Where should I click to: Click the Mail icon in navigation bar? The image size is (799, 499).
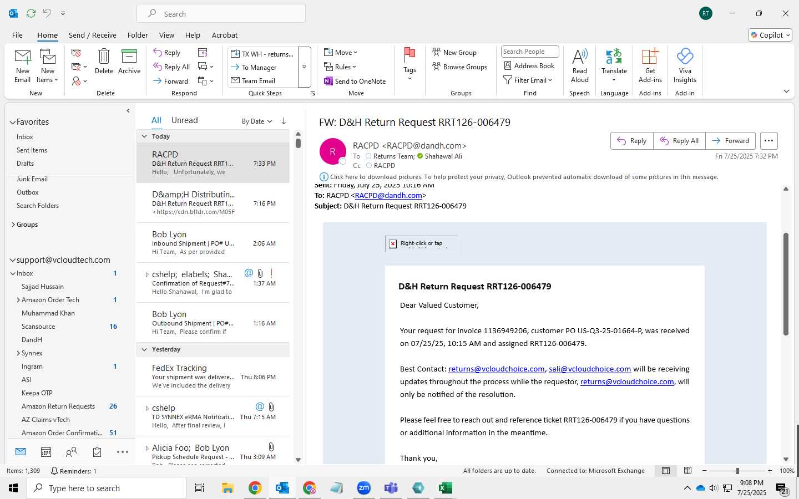(21, 452)
